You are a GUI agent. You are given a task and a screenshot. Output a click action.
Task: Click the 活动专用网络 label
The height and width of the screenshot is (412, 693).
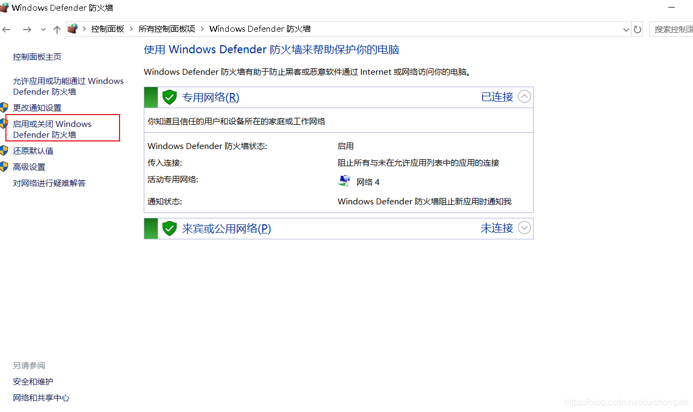click(173, 179)
